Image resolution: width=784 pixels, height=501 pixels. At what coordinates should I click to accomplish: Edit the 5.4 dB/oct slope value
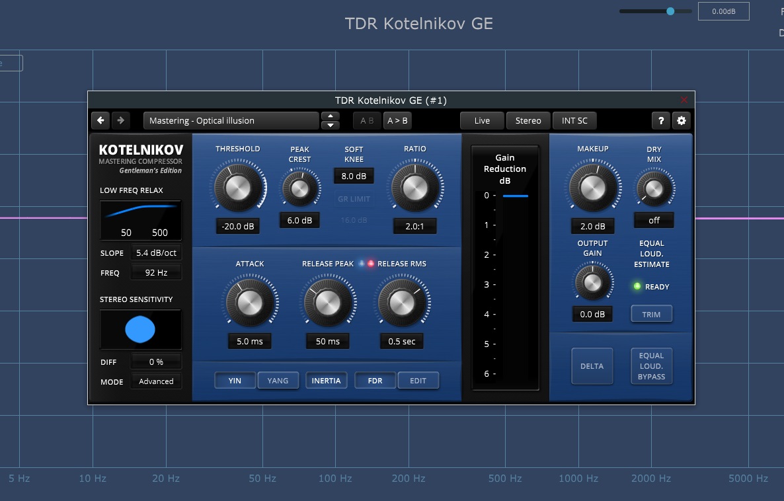tap(156, 253)
